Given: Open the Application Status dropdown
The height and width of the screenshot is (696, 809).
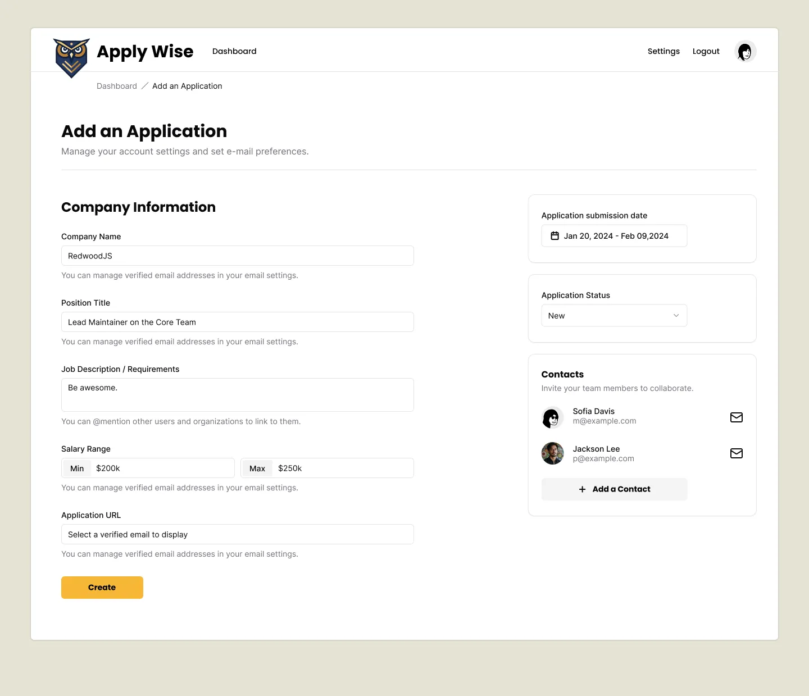Looking at the screenshot, I should (613, 315).
